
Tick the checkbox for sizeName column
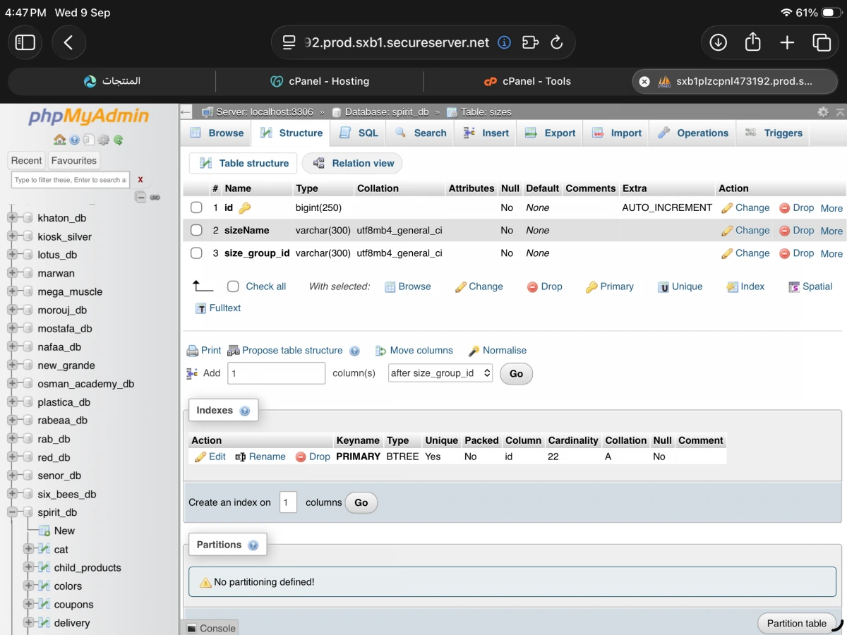coord(197,230)
